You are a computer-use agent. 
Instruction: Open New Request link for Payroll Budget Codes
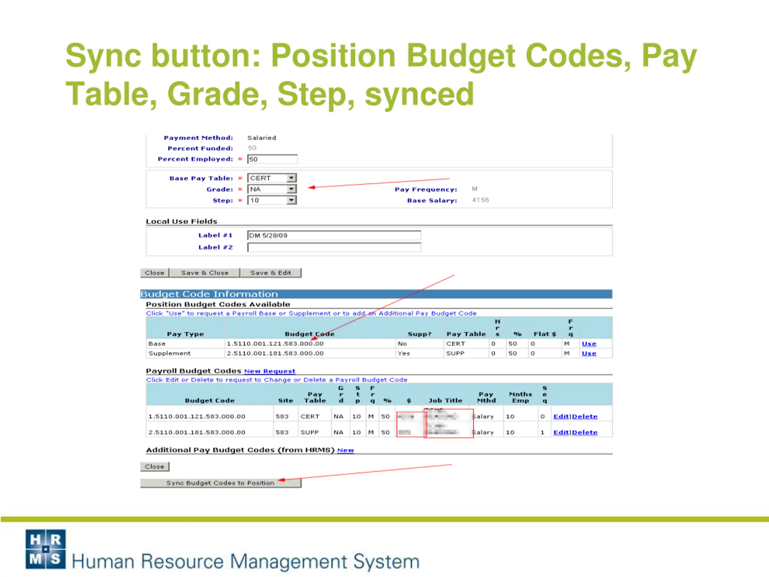(x=270, y=371)
